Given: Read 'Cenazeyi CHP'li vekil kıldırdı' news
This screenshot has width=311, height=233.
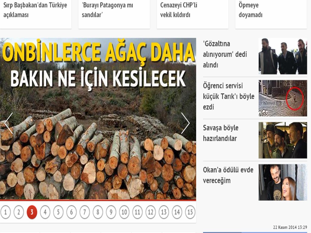Looking at the screenshot, I should pyautogui.click(x=179, y=10).
